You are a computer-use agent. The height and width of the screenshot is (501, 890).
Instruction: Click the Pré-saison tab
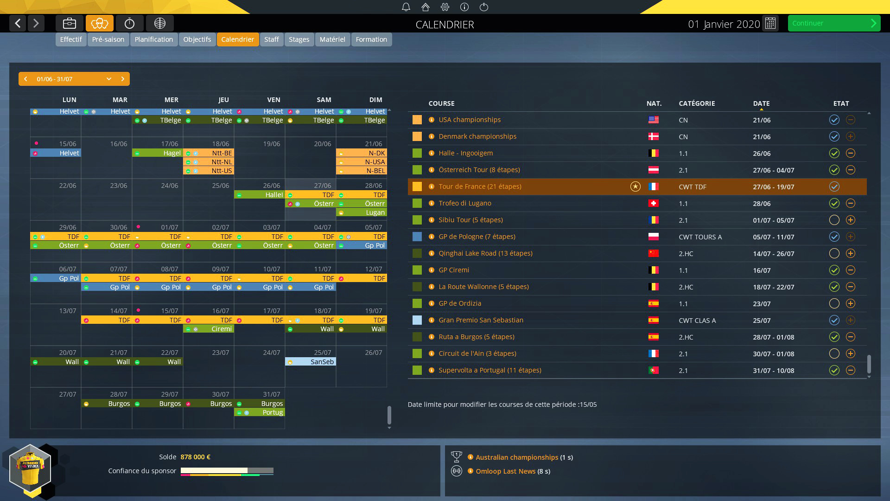pyautogui.click(x=108, y=39)
